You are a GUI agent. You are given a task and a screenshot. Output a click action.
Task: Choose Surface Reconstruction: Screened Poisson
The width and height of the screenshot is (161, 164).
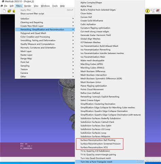(101, 144)
